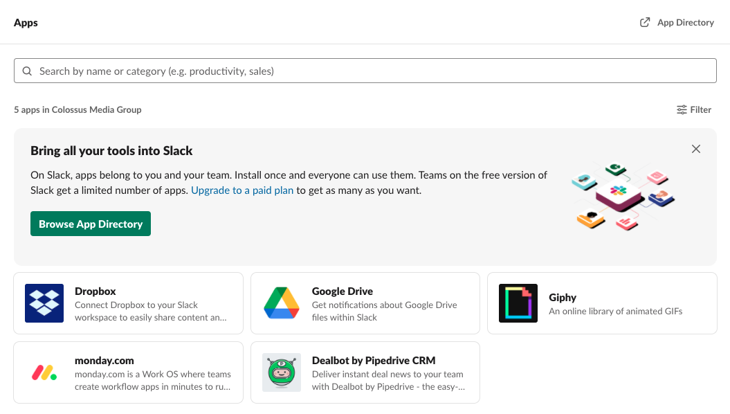Click the Dealbot robot icon
This screenshot has width=730, height=414.
point(281,372)
